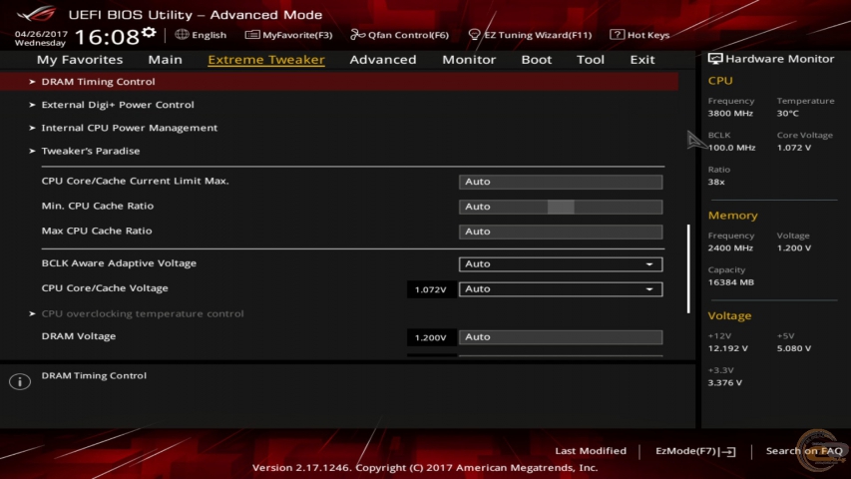Click the Qfan fan icon

357,35
